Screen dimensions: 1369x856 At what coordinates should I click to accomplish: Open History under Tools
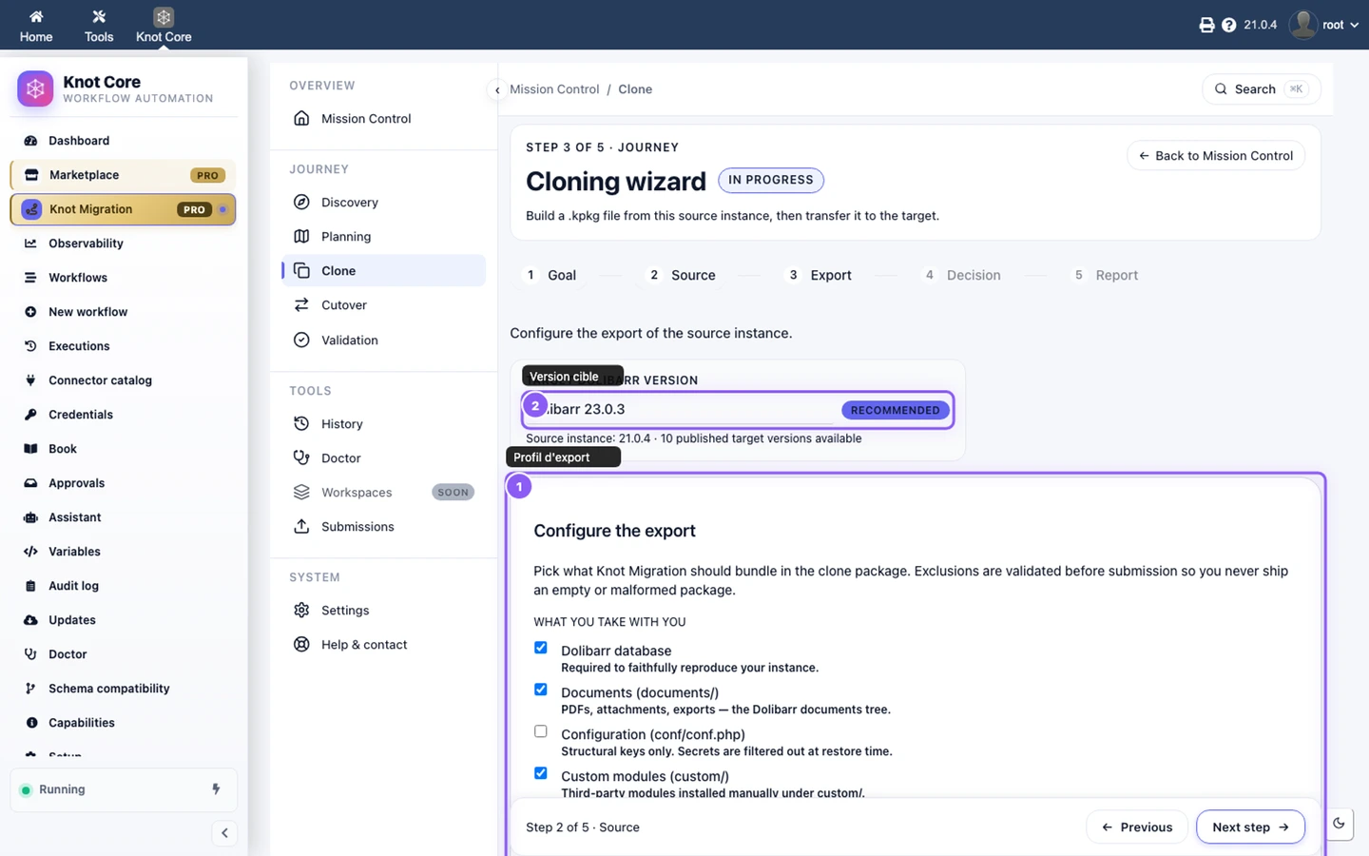click(384, 424)
